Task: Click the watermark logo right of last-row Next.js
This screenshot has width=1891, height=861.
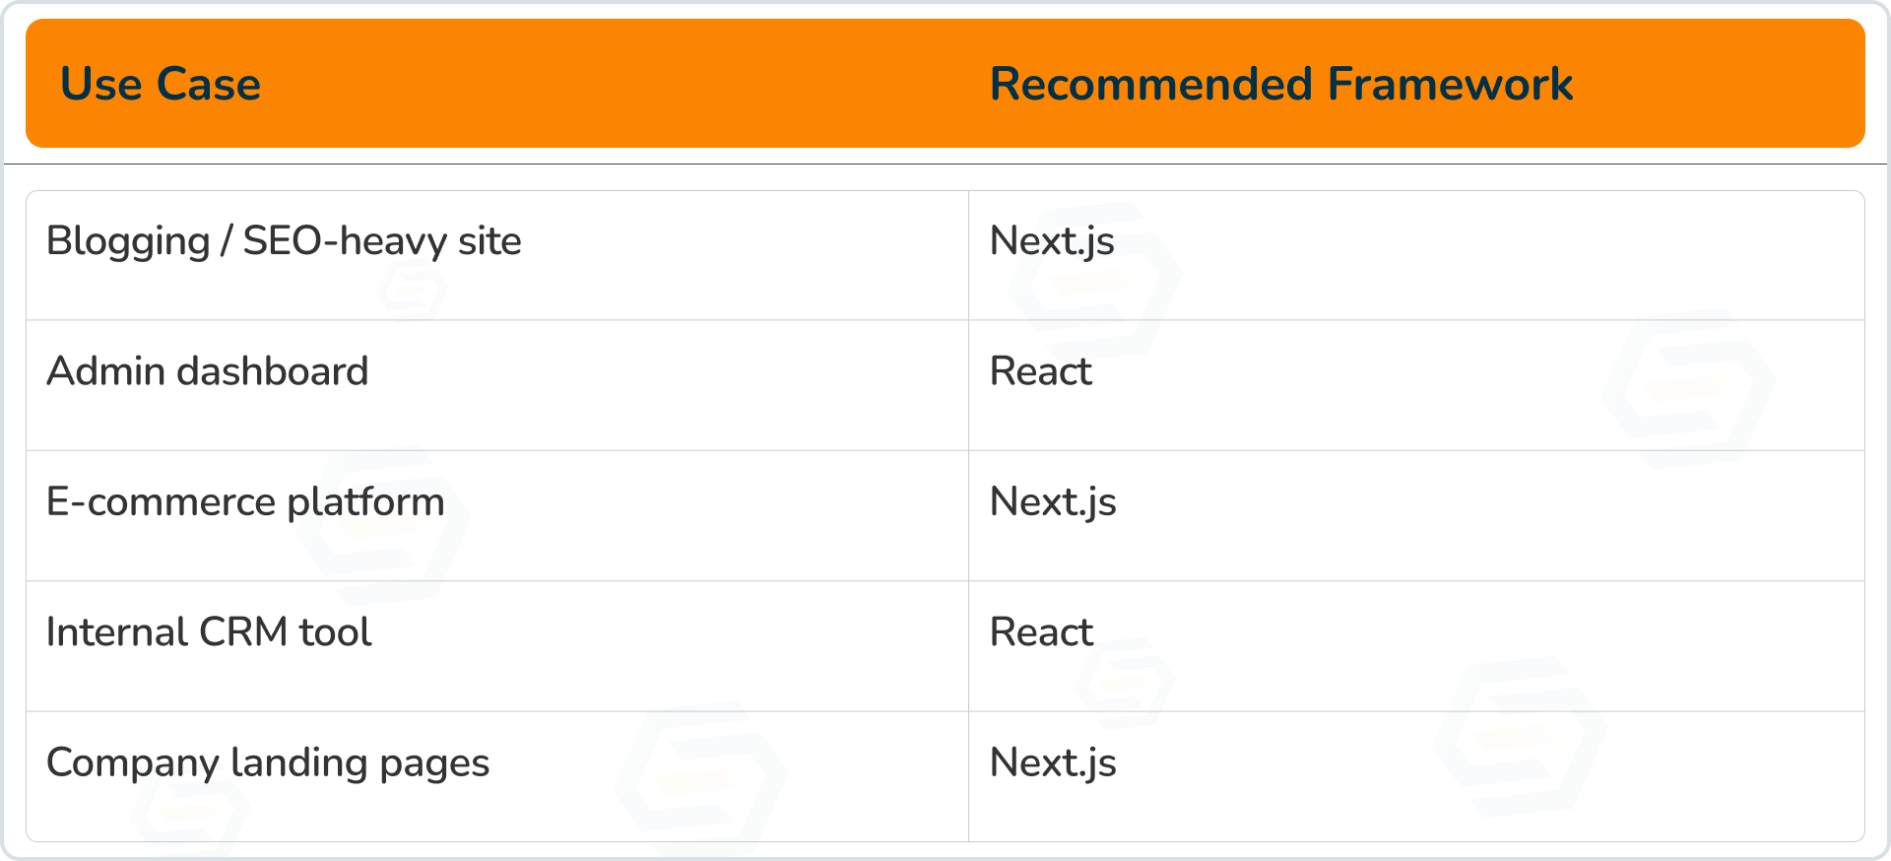Action: click(x=1522, y=737)
